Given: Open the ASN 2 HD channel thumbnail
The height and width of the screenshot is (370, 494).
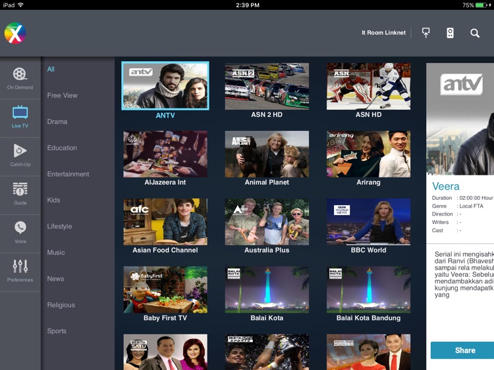Looking at the screenshot, I should point(267,86).
